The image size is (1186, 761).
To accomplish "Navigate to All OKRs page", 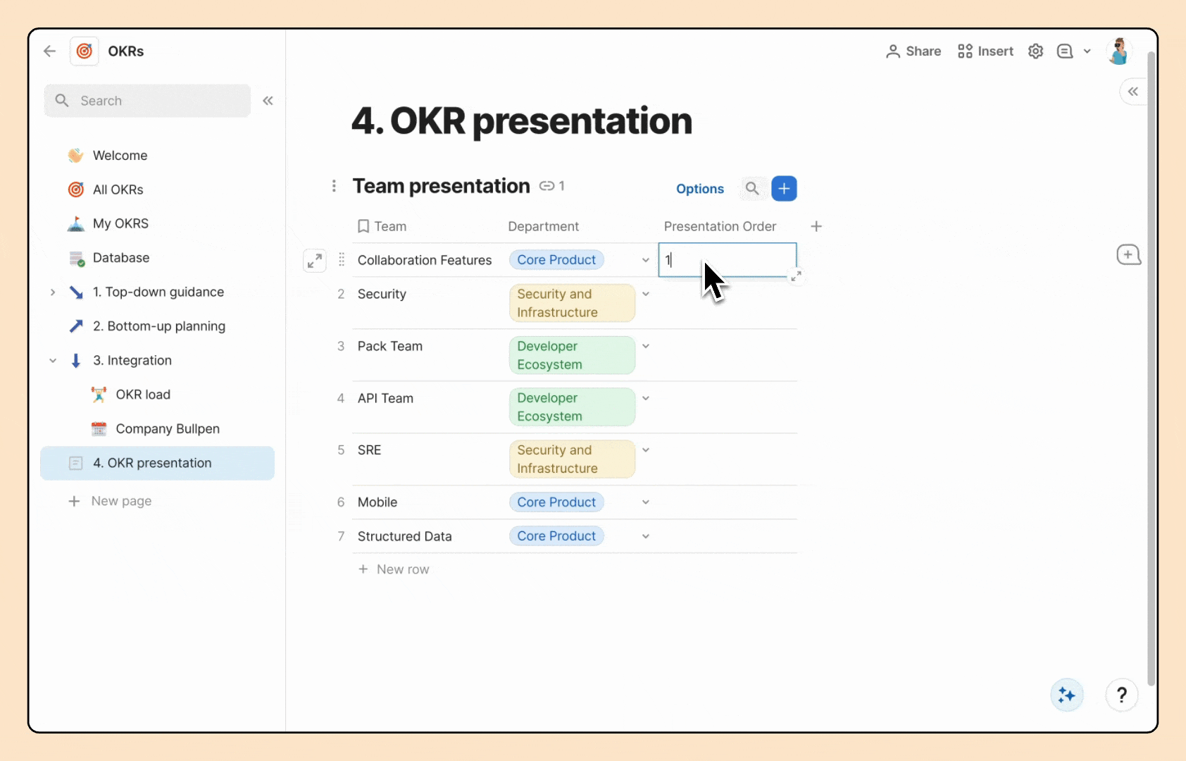I will pos(158,190).
